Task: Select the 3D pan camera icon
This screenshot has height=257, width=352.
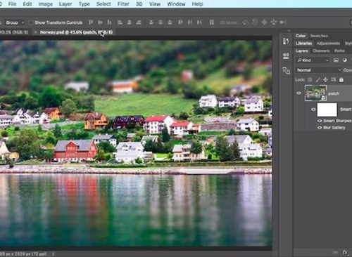Action: [x=264, y=22]
